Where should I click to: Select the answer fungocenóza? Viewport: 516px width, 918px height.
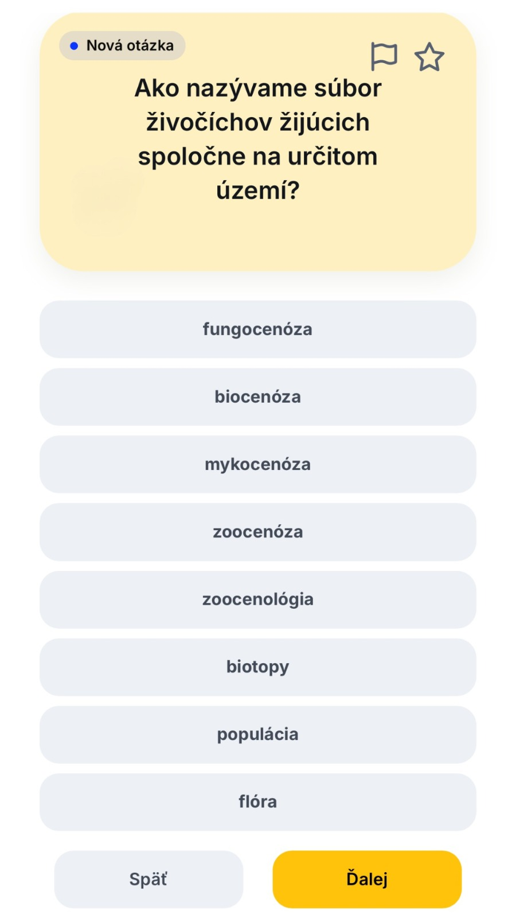[x=257, y=329]
